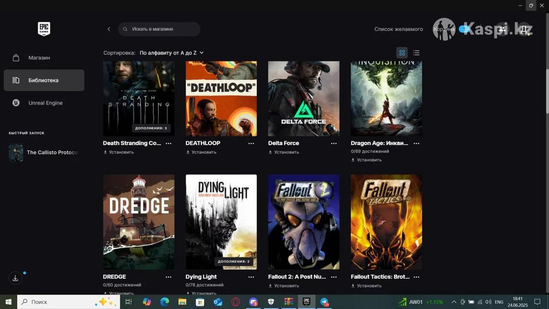Open Microsoft Store from the taskbar
The image size is (549, 309).
200,302
